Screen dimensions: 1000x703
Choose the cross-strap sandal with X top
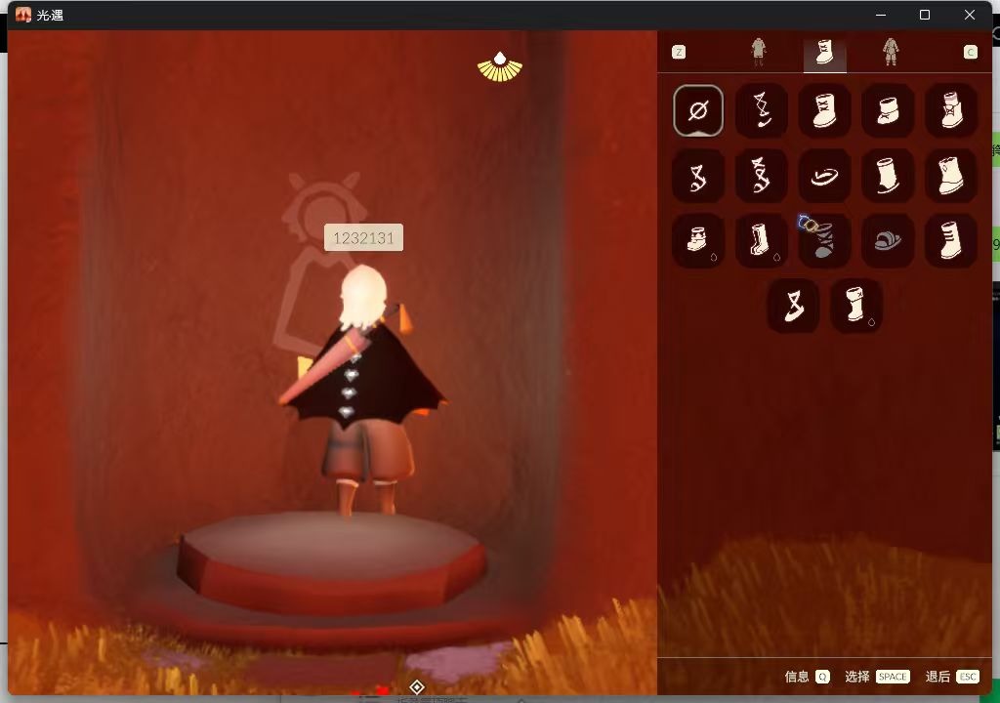click(761, 176)
